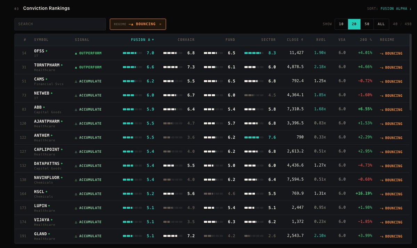Sort by the CONVAIR column header
The height and width of the screenshot is (248, 417).
click(x=186, y=40)
